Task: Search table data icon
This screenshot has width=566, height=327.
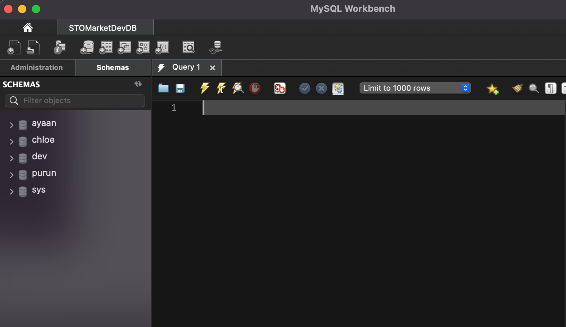Action: point(189,47)
